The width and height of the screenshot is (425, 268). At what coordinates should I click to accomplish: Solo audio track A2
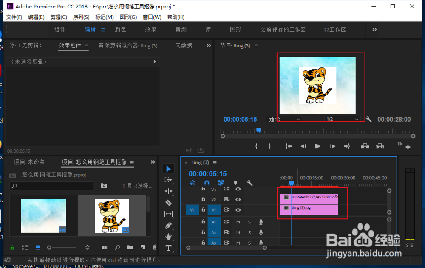(249, 232)
